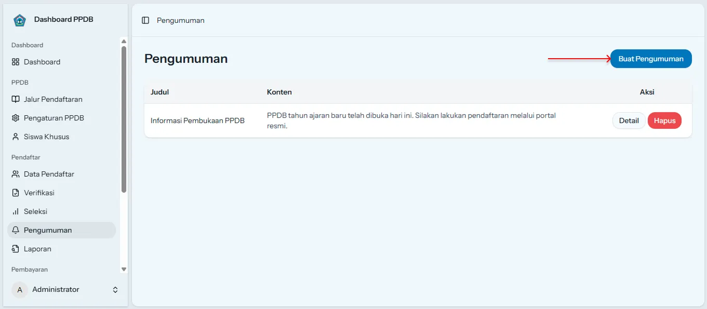Viewport: 707px width, 309px height.
Task: Click the Data Pendaftar users icon
Action: (16, 174)
